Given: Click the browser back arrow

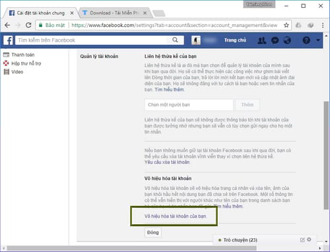Looking at the screenshot, I should pyautogui.click(x=7, y=25).
